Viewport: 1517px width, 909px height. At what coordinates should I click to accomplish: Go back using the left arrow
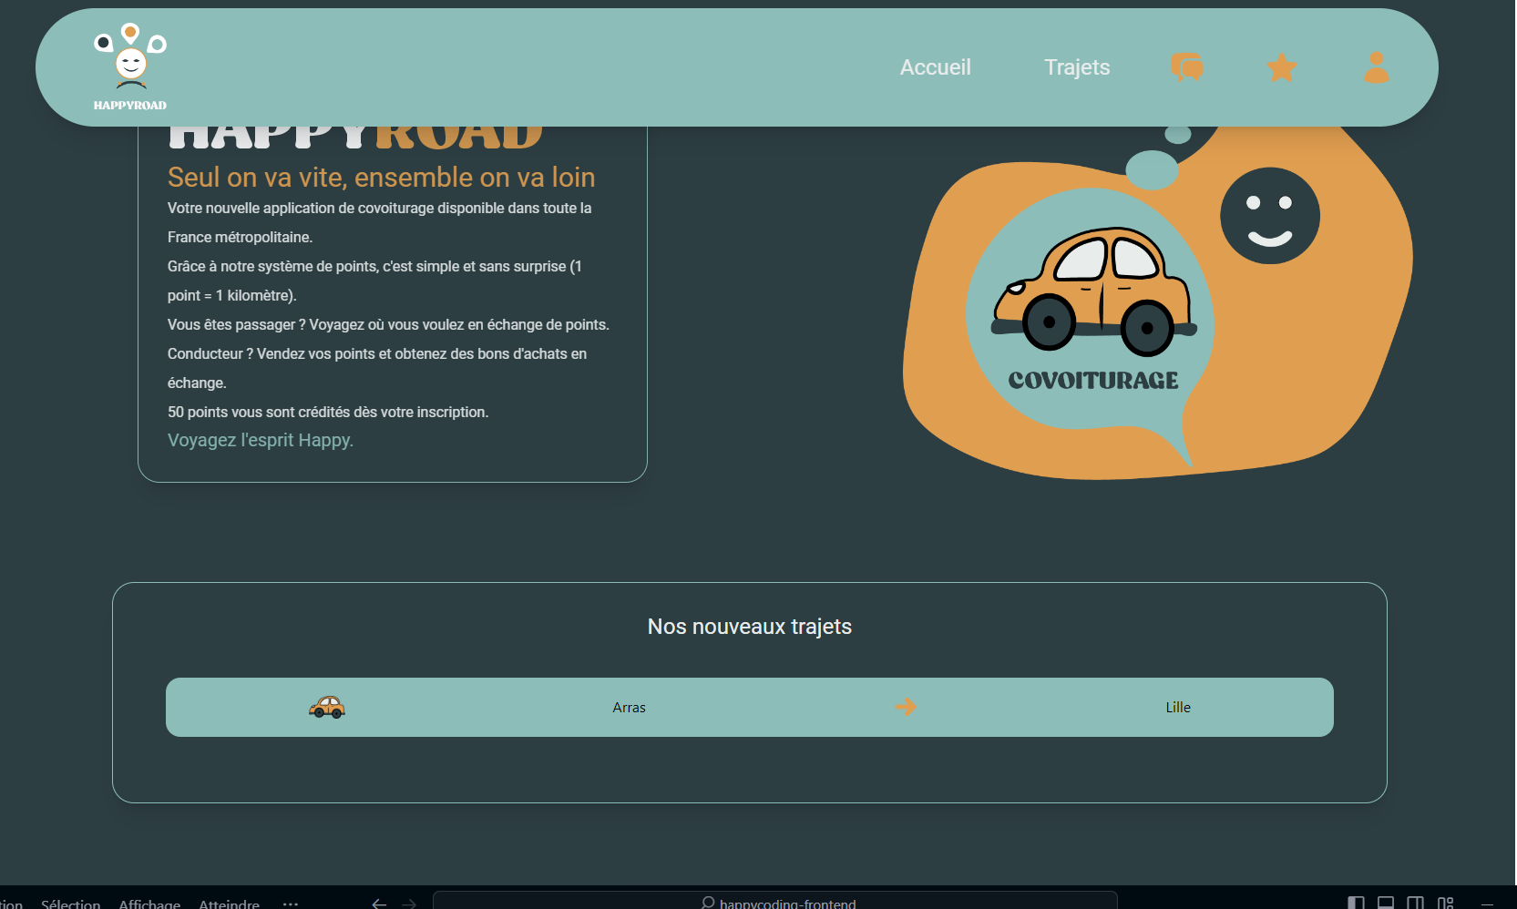(379, 903)
